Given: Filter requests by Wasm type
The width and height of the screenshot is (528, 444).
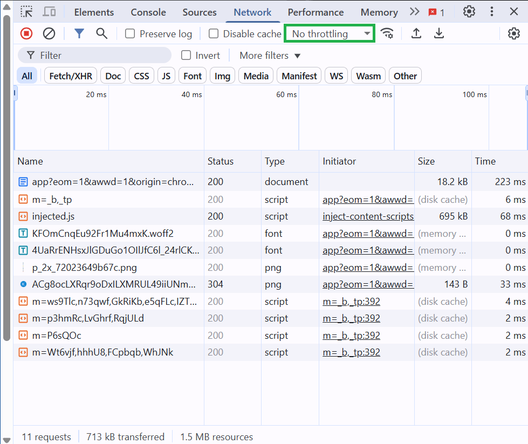Looking at the screenshot, I should 368,76.
